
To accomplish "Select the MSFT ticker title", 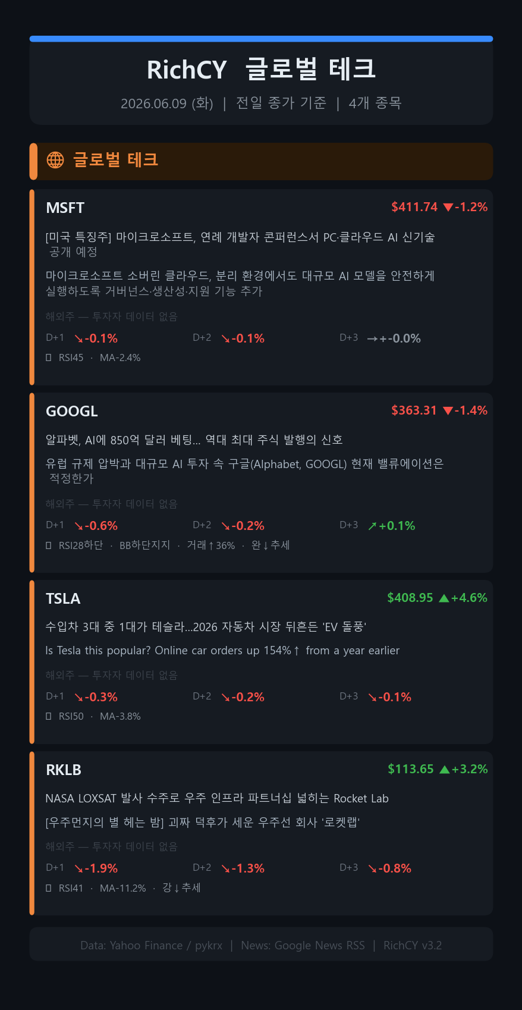I will tap(65, 208).
